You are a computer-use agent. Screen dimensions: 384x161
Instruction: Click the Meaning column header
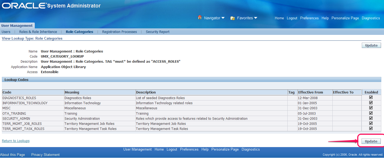[100, 92]
